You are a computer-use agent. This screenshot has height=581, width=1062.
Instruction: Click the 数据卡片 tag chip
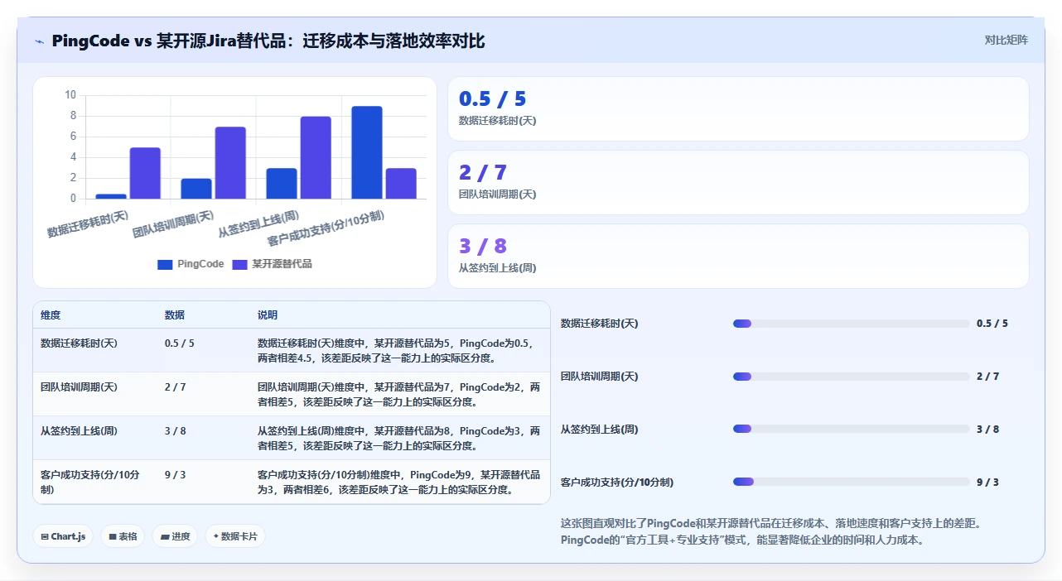click(235, 536)
